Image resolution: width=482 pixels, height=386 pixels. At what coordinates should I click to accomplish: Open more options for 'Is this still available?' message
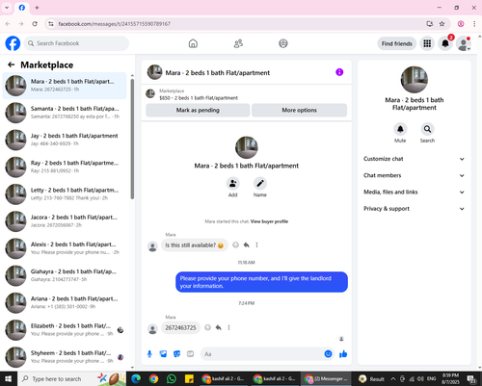click(256, 245)
